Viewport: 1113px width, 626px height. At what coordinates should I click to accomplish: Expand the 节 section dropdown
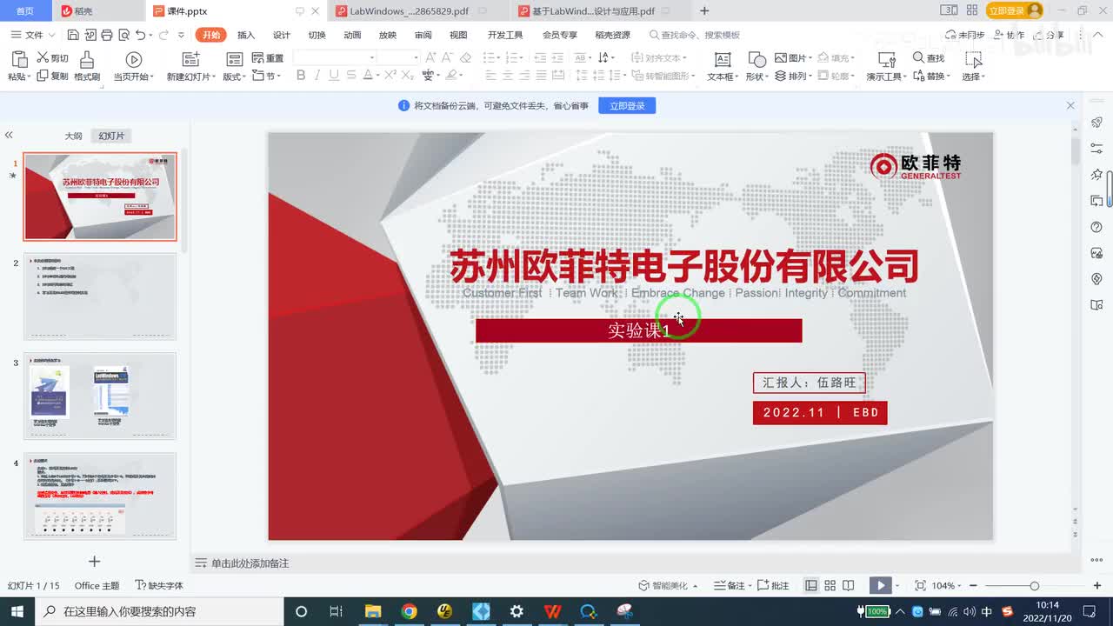267,76
